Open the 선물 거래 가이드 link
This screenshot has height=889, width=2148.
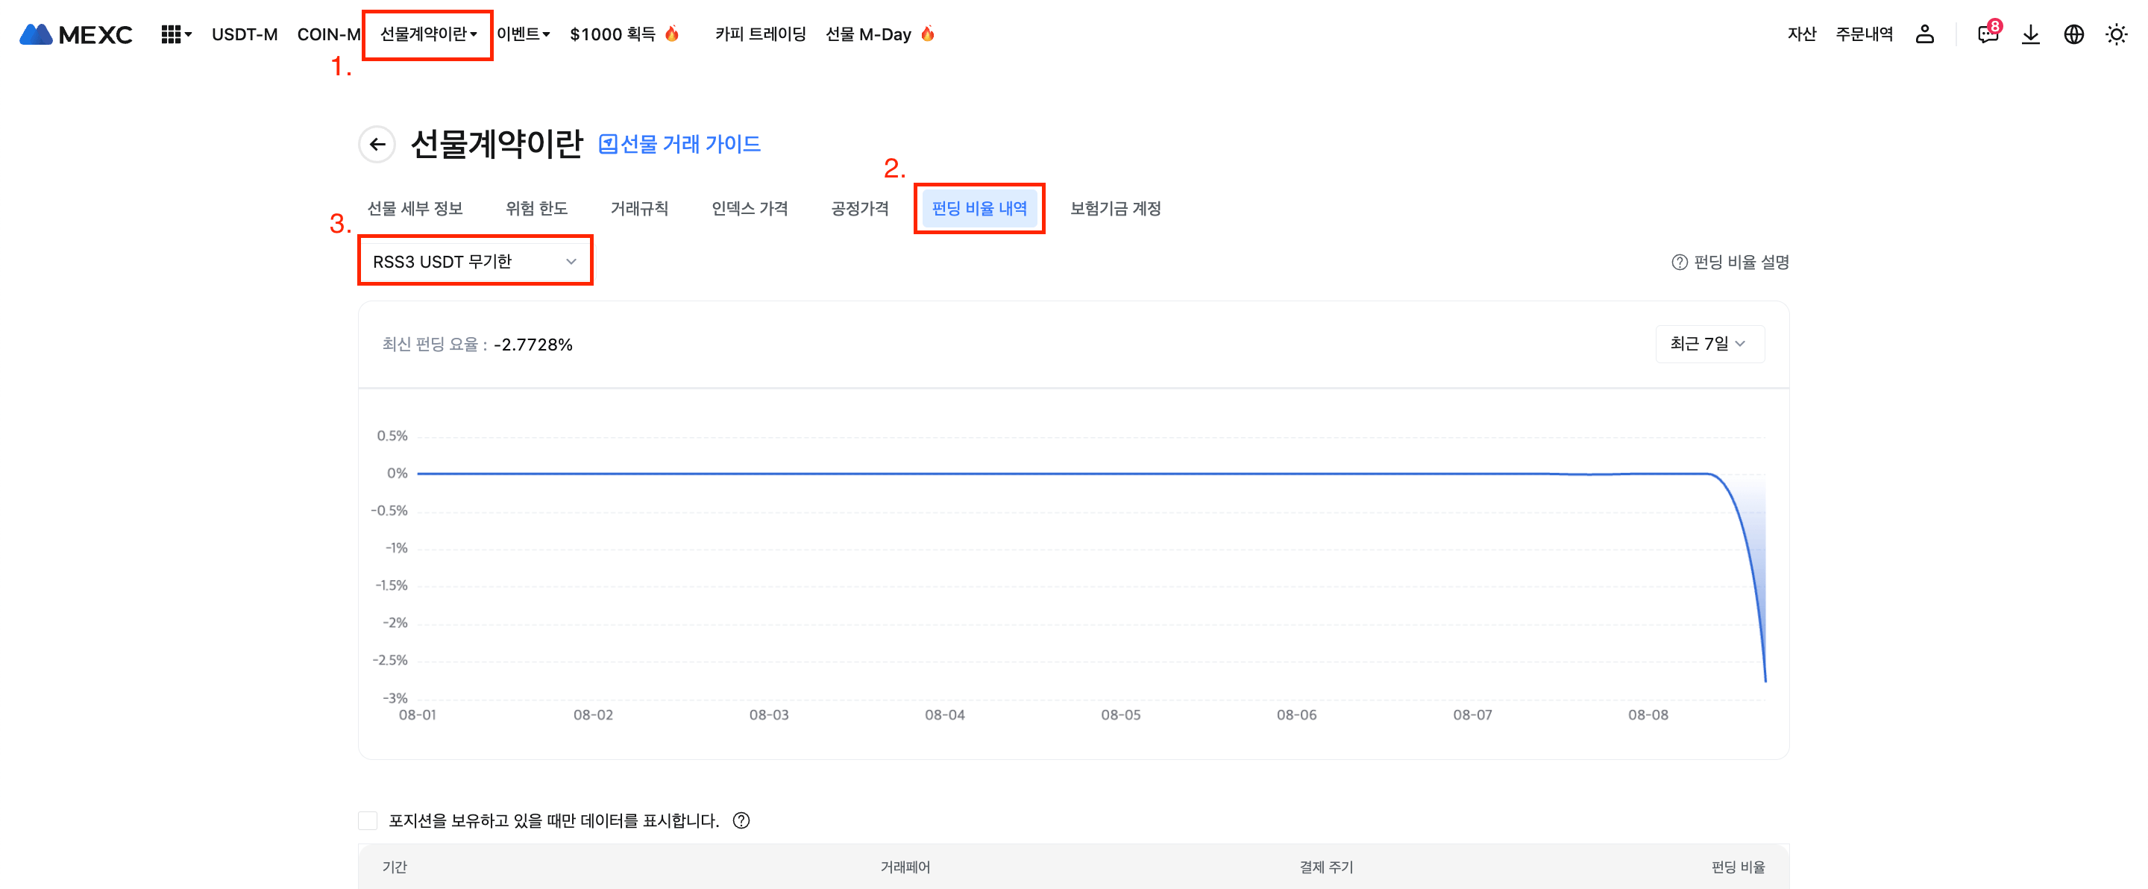click(x=679, y=144)
